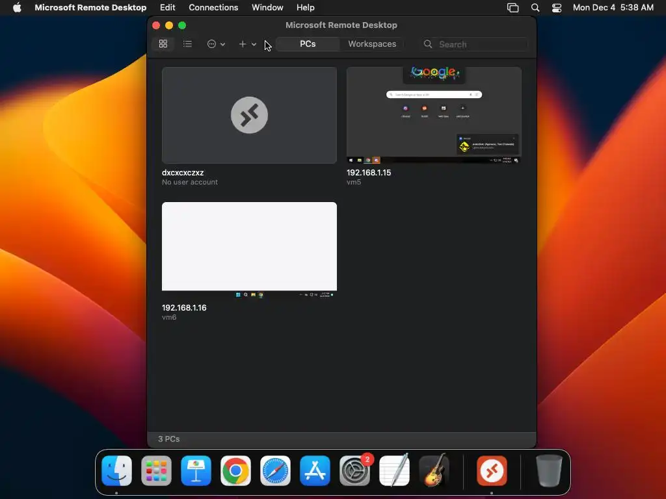Screen dimensions: 666x499
Task: Open the Connections menu
Action: point(213,7)
